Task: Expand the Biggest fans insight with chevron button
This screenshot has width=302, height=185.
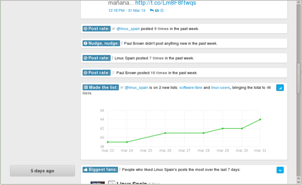Action: click(280, 170)
